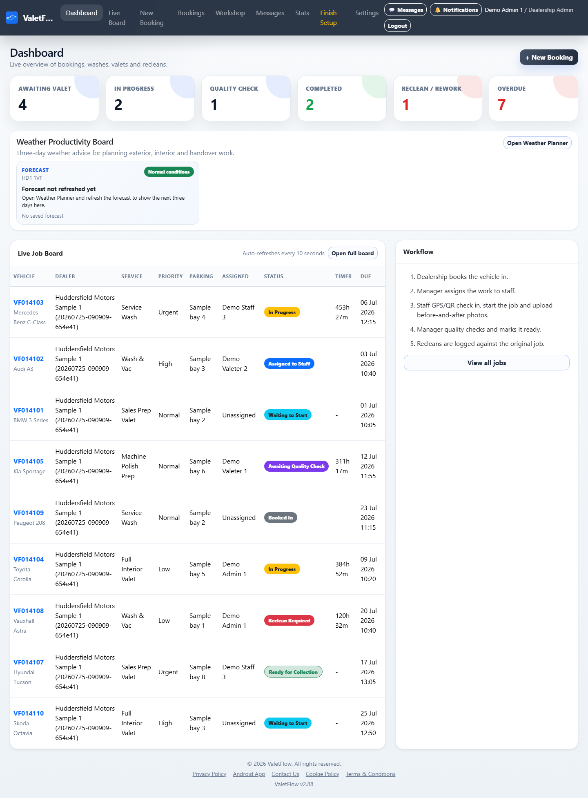Open the In Progress stat card

(x=150, y=98)
